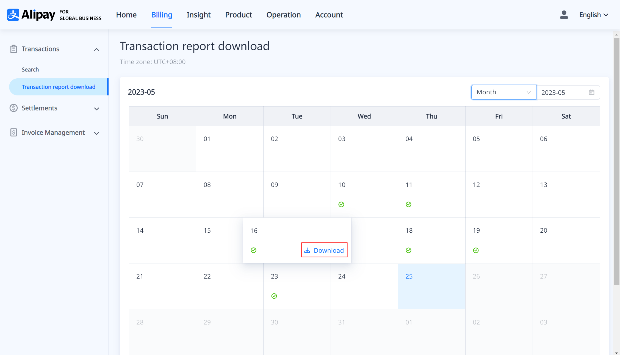Switch to the Insight tab
This screenshot has height=355, width=620.
[x=198, y=15]
